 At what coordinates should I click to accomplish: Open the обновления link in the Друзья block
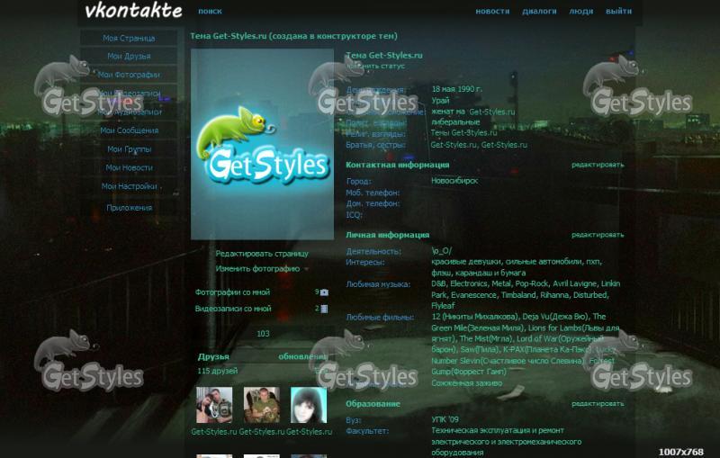click(x=303, y=356)
